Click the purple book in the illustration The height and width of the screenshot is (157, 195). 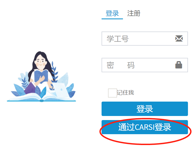click(30, 88)
